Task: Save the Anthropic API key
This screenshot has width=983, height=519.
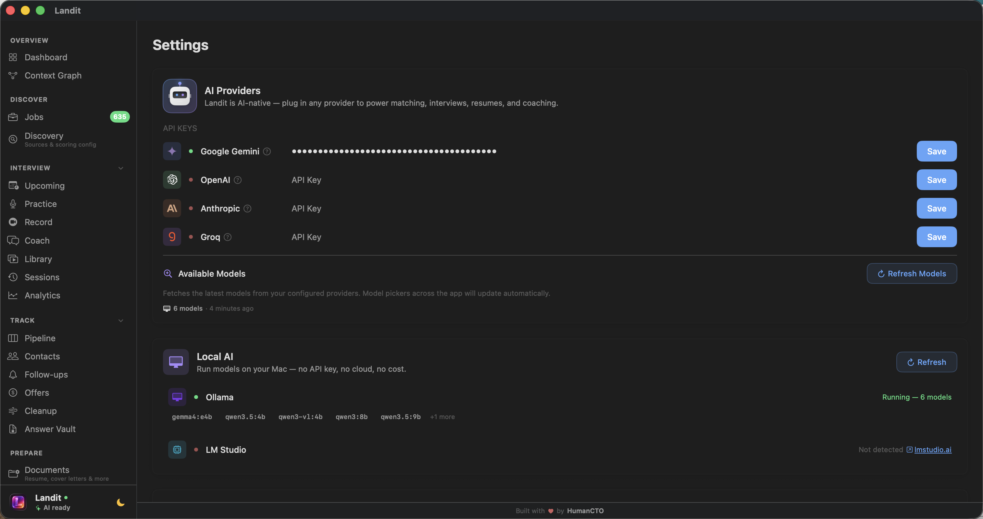Action: coord(937,208)
